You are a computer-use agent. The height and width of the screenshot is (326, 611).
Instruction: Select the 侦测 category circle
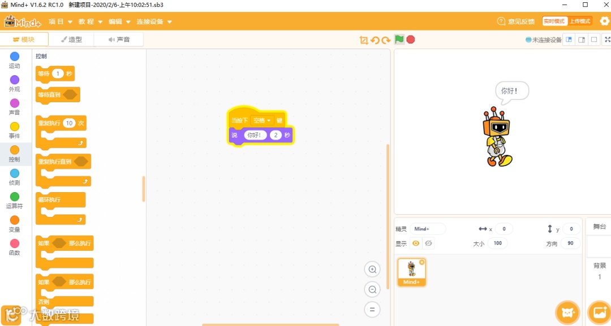click(x=14, y=173)
